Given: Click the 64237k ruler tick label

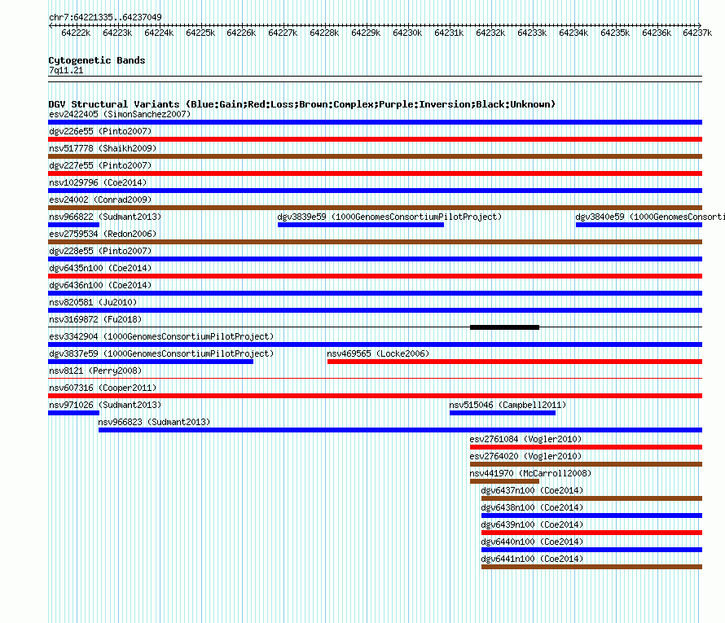Looking at the screenshot, I should pos(697,33).
